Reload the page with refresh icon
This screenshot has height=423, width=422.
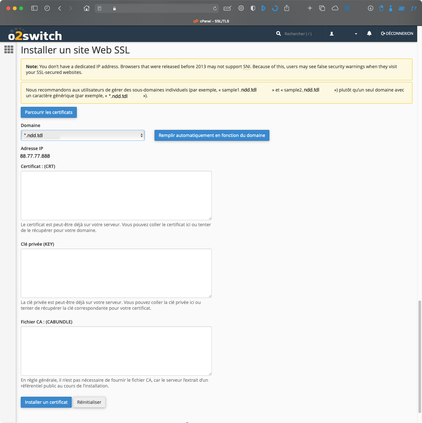point(215,8)
